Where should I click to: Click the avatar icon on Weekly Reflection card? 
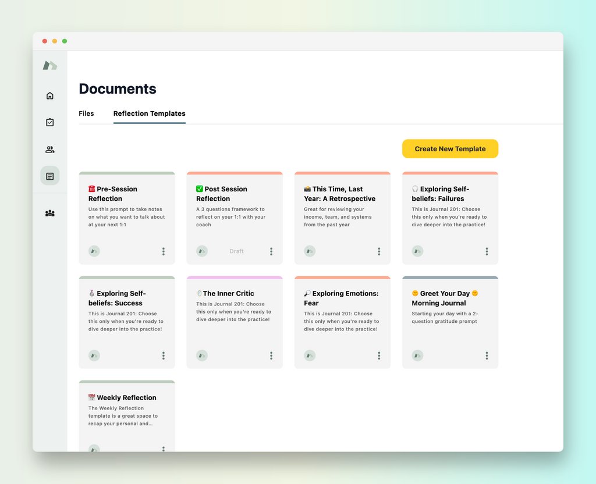pos(94,449)
